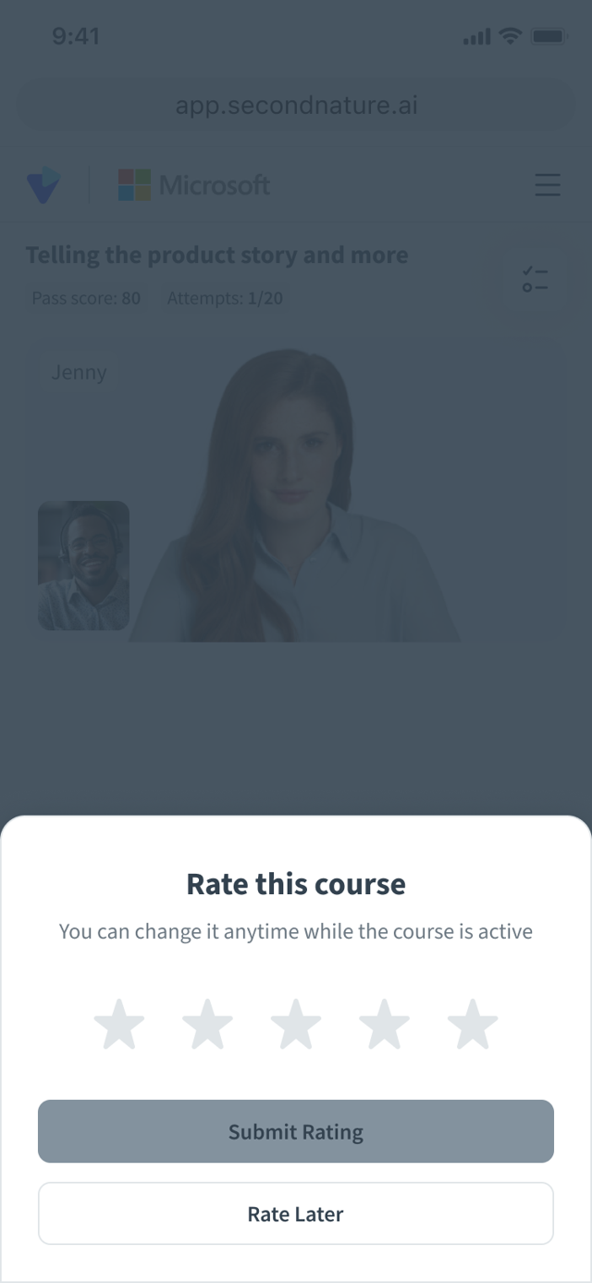Screen dimensions: 592x1283
Task: Click the Attempts: 1/20 label
Action: coord(225,298)
